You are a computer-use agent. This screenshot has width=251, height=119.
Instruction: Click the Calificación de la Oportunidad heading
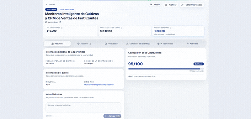[x=145, y=53]
